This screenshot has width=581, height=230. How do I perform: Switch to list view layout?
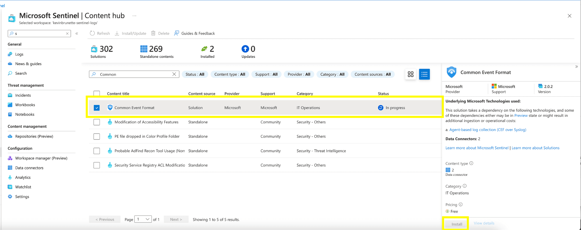(x=424, y=74)
